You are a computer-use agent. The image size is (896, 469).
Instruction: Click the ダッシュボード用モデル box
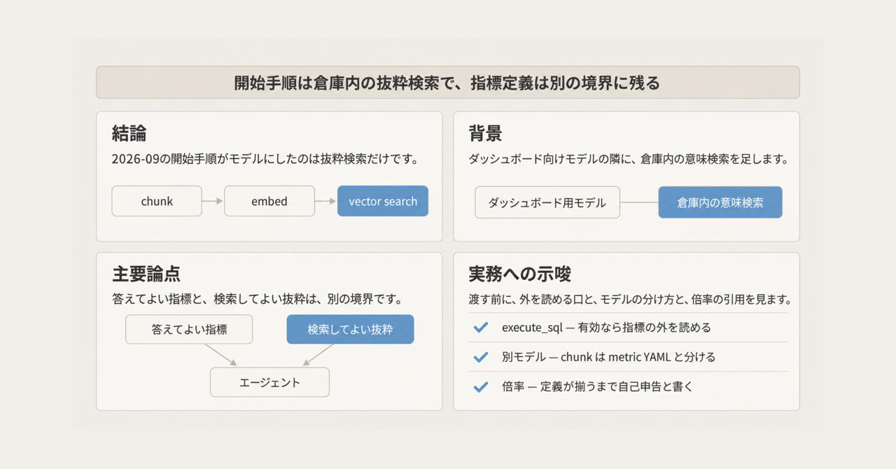tap(547, 202)
